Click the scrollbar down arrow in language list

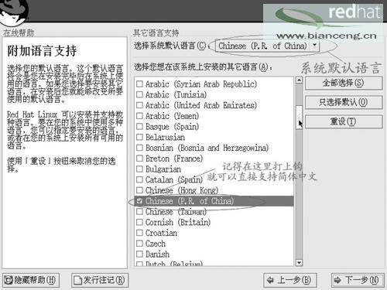[x=299, y=263]
